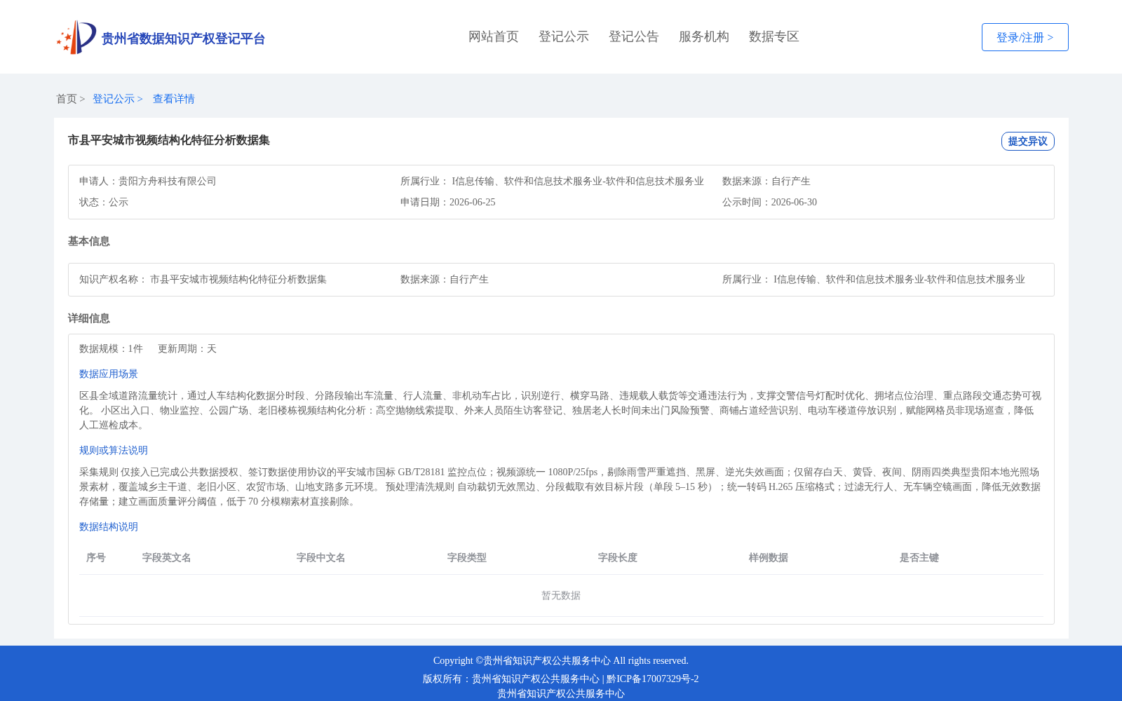The height and width of the screenshot is (701, 1122).
Task: Click the 详细信息 section heading
Action: [x=89, y=318]
